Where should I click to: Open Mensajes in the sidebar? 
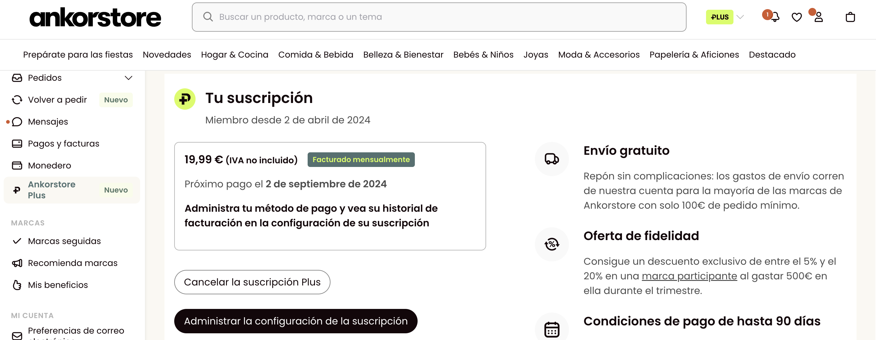(48, 122)
